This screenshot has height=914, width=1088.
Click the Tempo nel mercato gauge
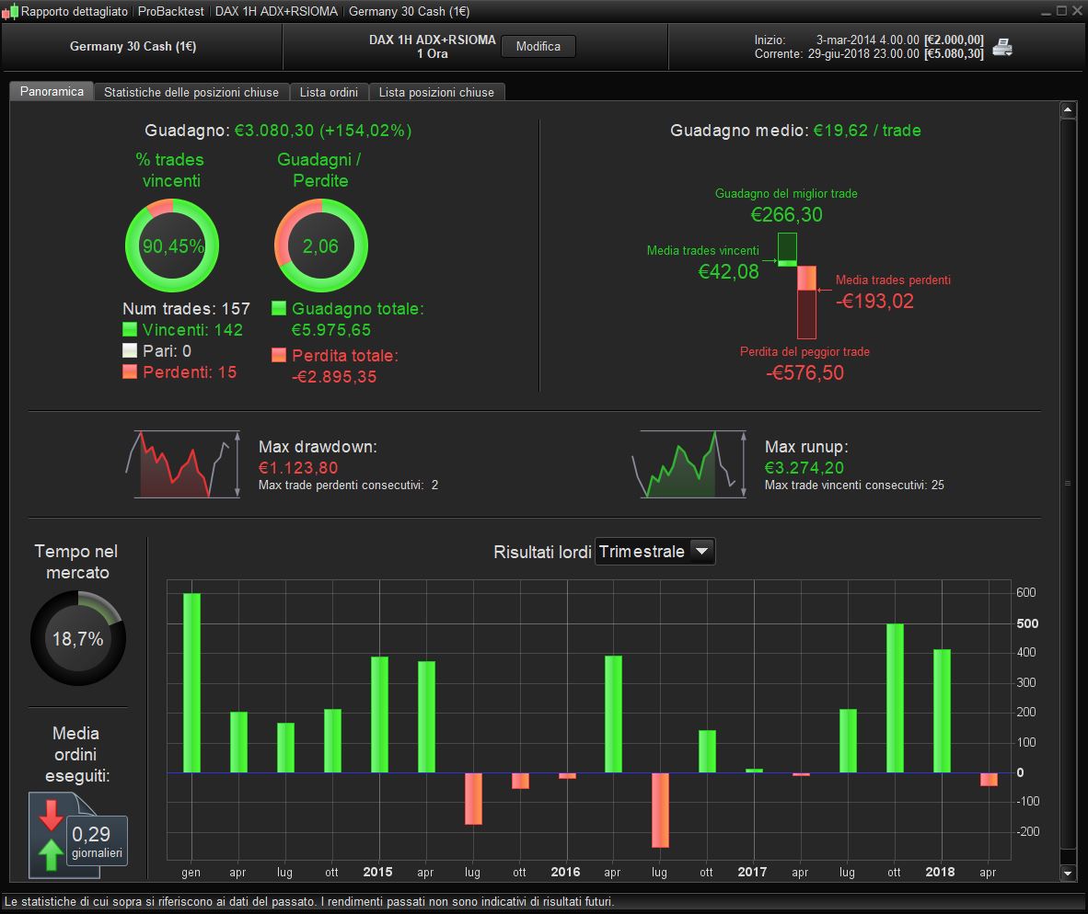pos(77,638)
